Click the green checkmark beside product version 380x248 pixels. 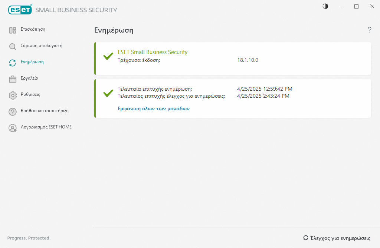108,56
